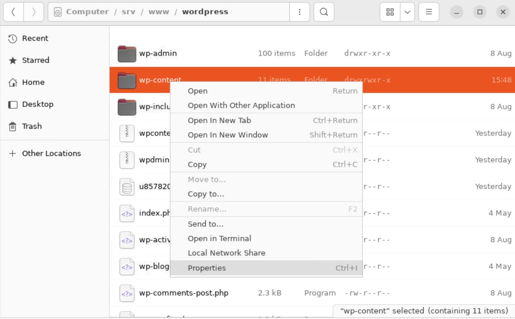The height and width of the screenshot is (319, 515).
Task: Click the 15:48 modified time of wp-content
Action: pyautogui.click(x=501, y=80)
